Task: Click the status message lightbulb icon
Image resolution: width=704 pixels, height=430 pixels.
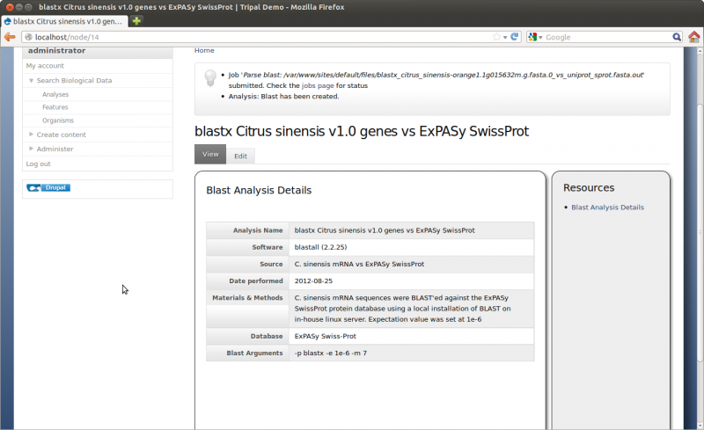Action: click(x=210, y=77)
